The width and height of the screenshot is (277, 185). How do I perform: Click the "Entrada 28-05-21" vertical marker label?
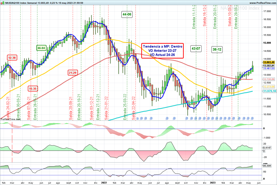pyautogui.click(x=35, y=107)
